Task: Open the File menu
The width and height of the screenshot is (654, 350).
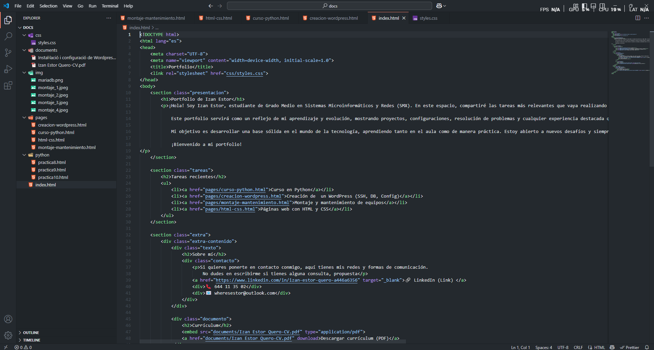Action: pyautogui.click(x=18, y=6)
